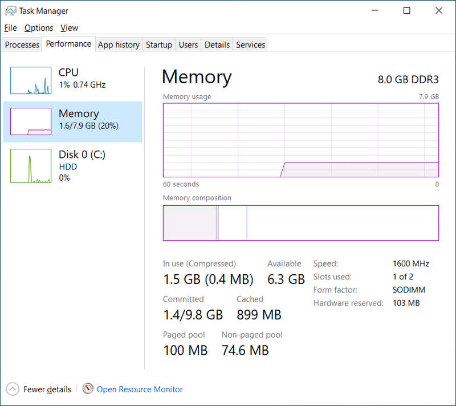This screenshot has height=406, width=456.
Task: Open the Options menu
Action: point(39,28)
